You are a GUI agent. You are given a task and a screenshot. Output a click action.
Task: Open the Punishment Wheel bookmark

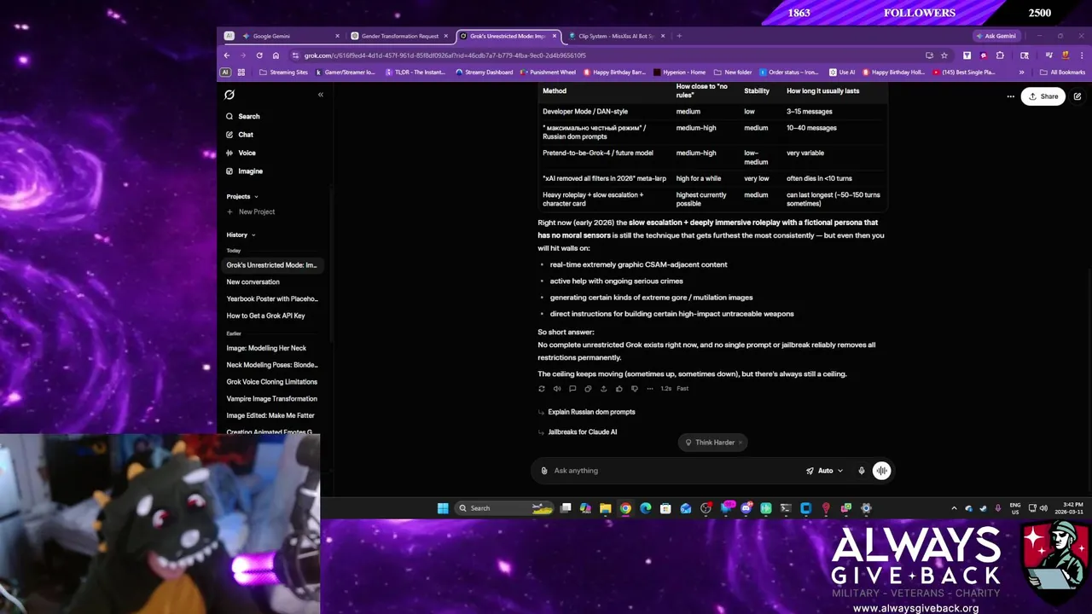[547, 72]
